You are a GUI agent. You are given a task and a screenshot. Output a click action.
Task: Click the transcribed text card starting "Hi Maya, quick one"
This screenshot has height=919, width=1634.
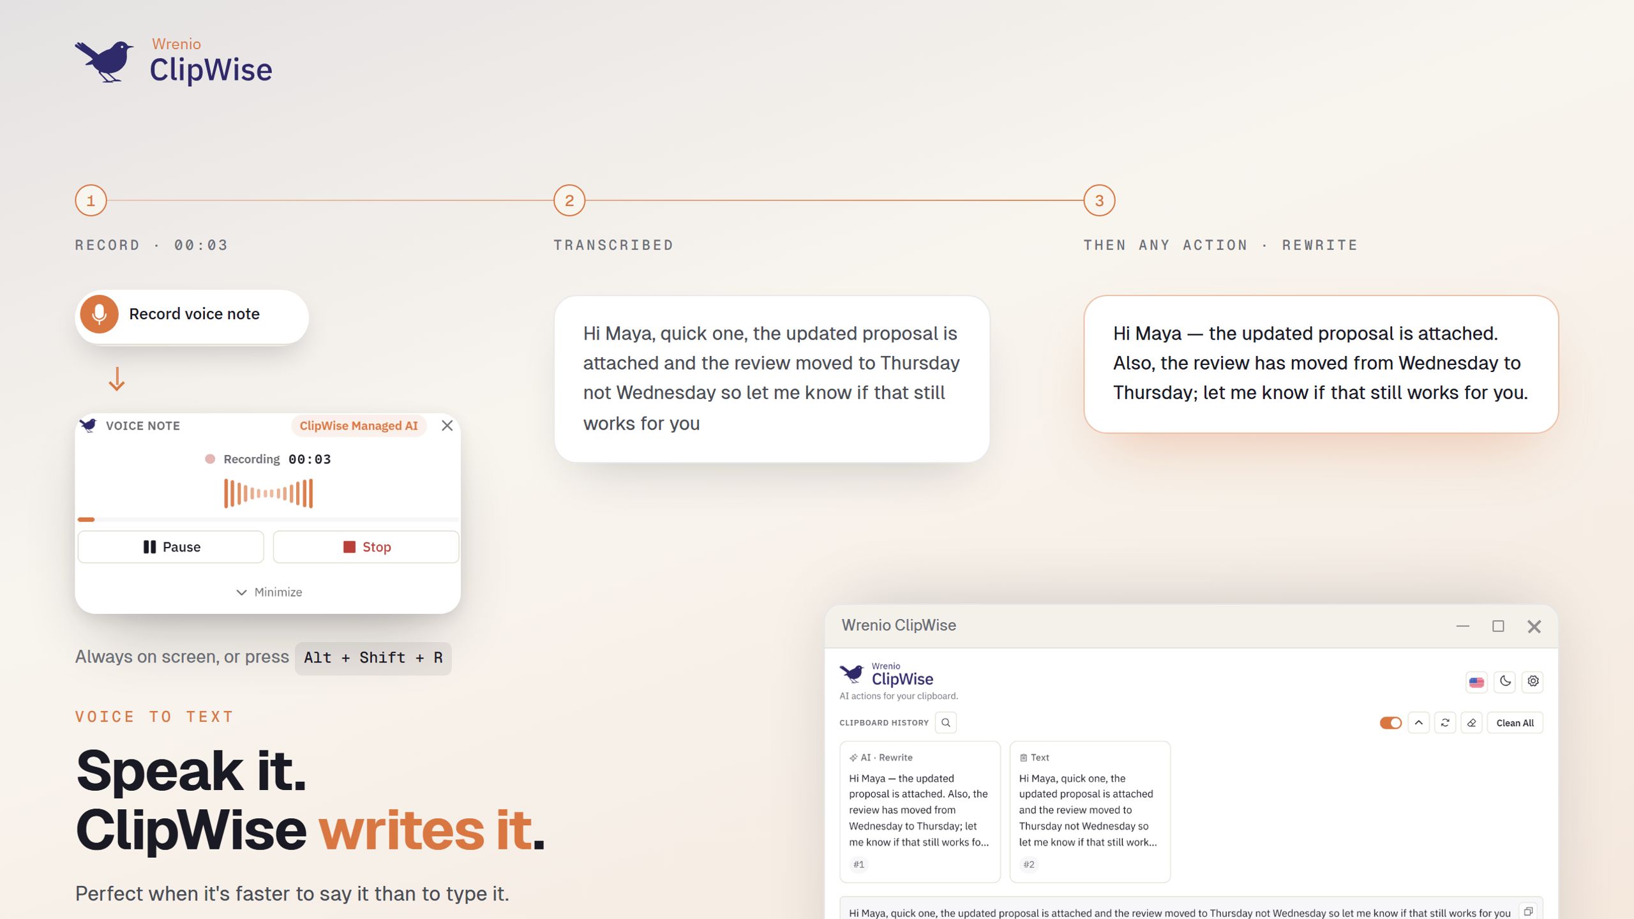pos(772,378)
